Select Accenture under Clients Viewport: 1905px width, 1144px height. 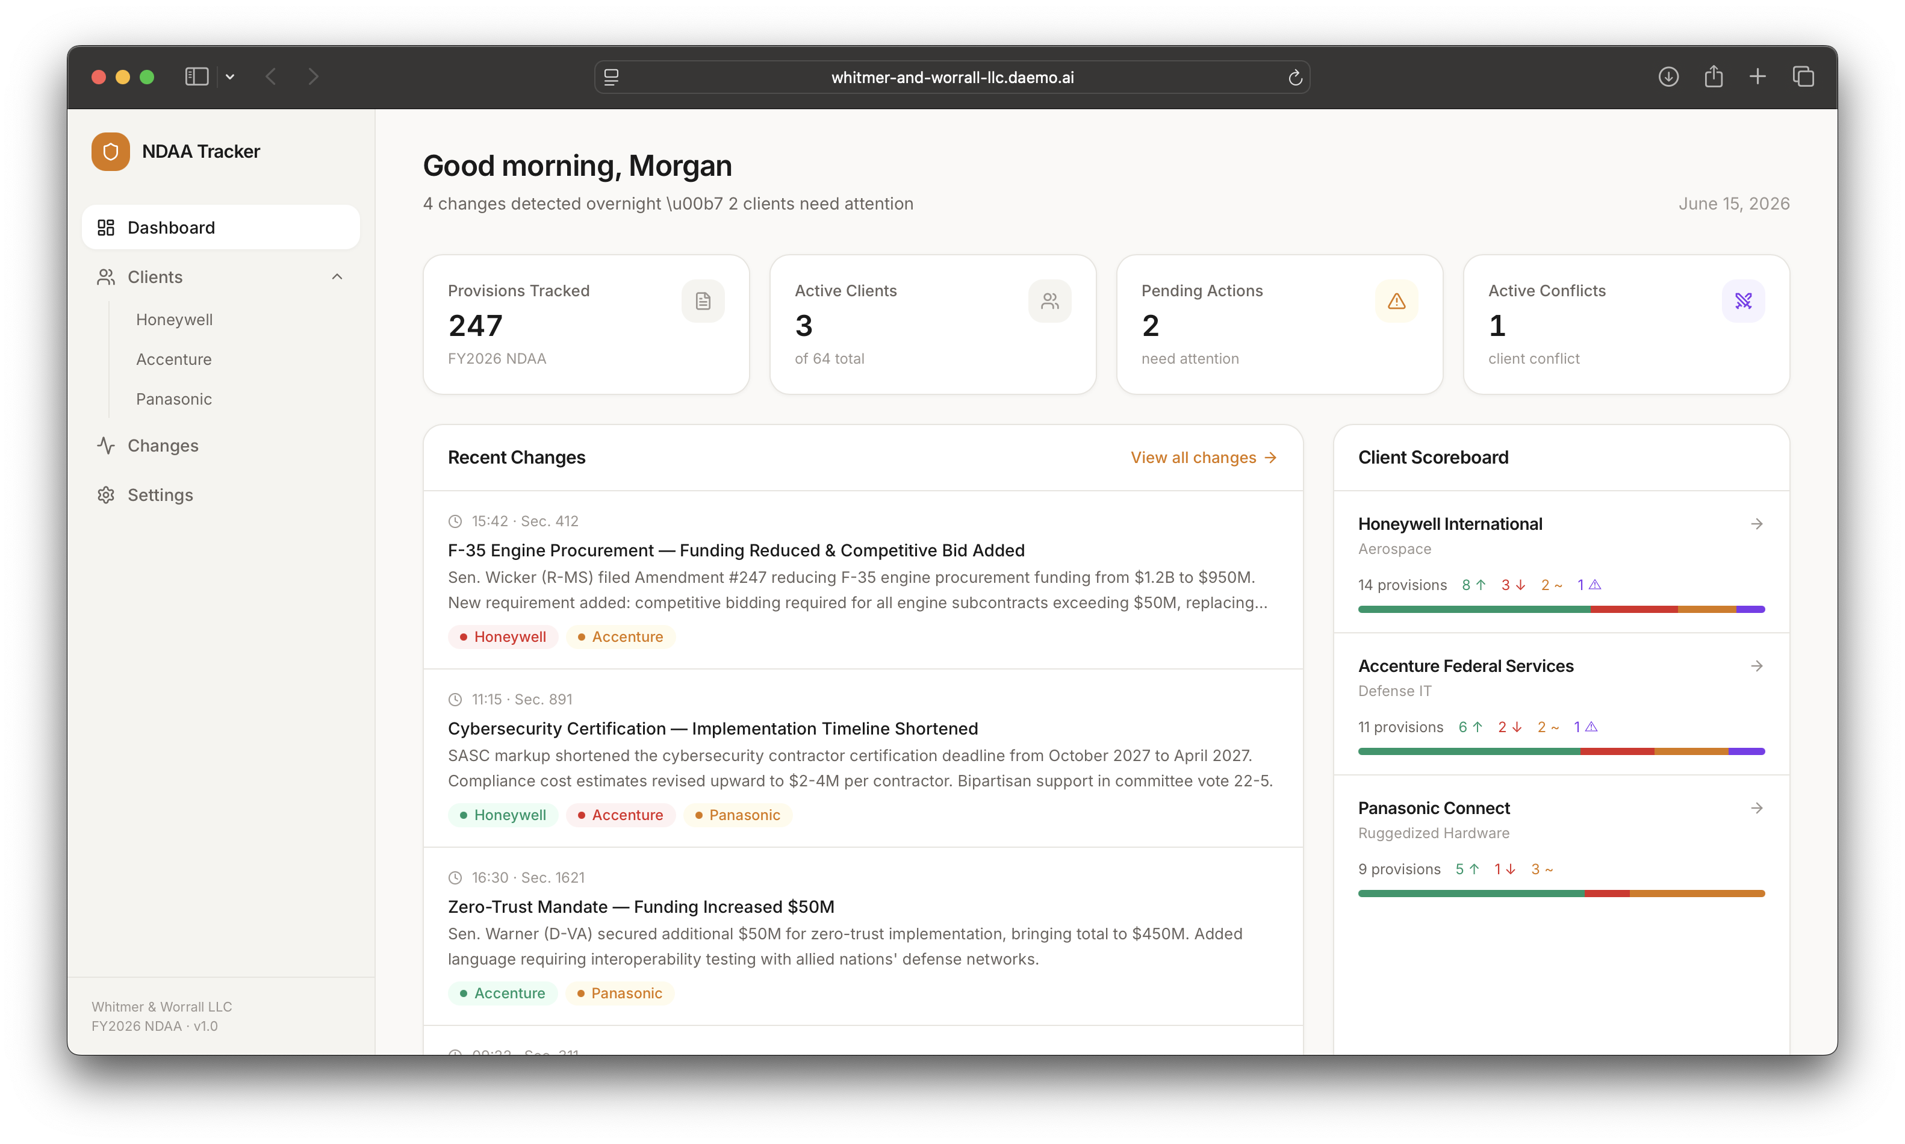pyautogui.click(x=173, y=359)
